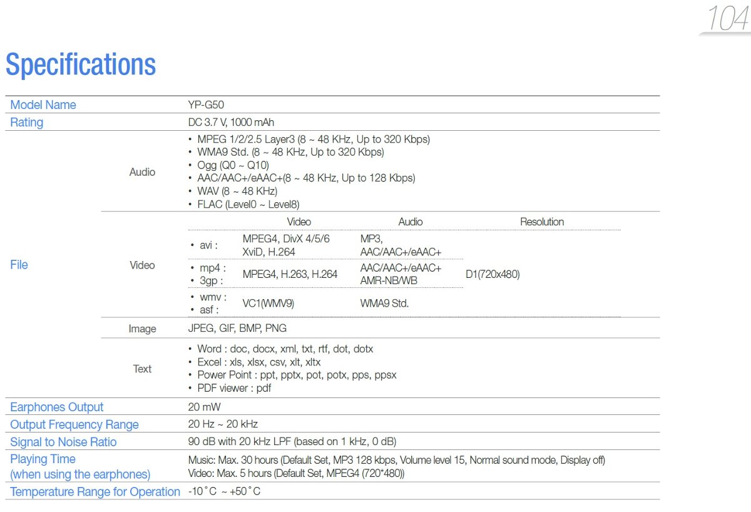The image size is (751, 512).
Task: Click the Temperature Range for Operation label
Action: pyautogui.click(x=95, y=492)
